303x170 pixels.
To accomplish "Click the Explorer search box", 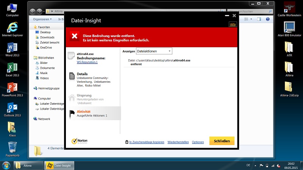I will [250, 11].
